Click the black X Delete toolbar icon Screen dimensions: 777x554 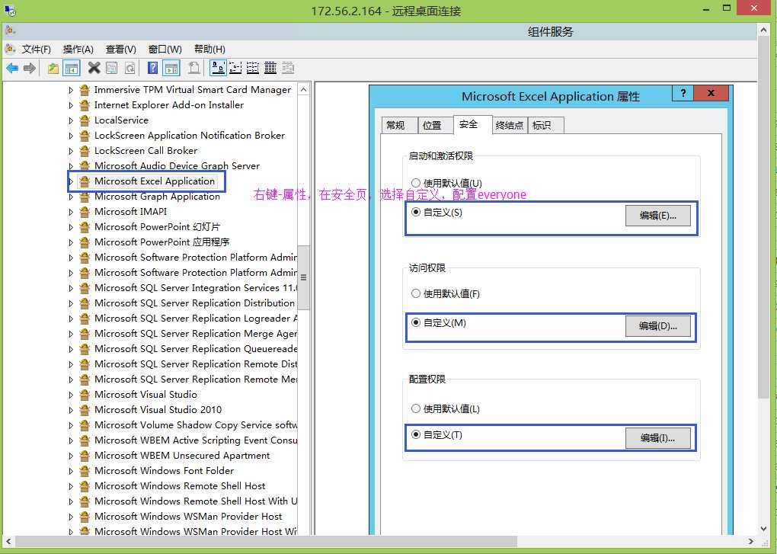(x=94, y=68)
